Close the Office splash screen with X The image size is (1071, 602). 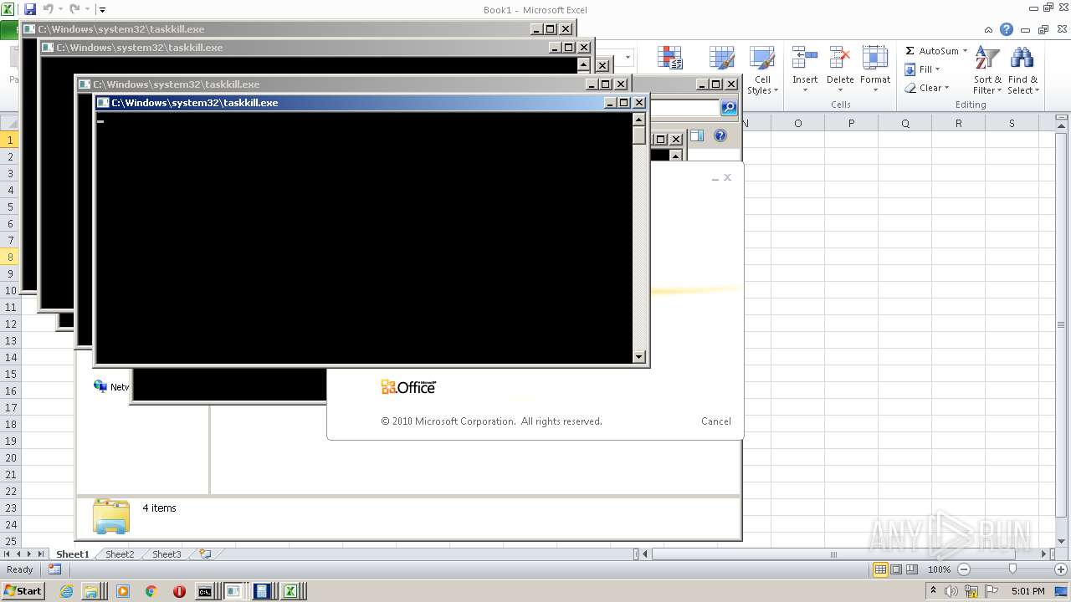(728, 177)
